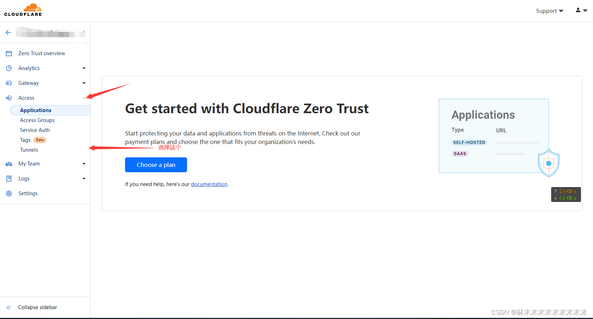This screenshot has width=593, height=319.
Task: Select the Applications menu item
Action: point(35,110)
